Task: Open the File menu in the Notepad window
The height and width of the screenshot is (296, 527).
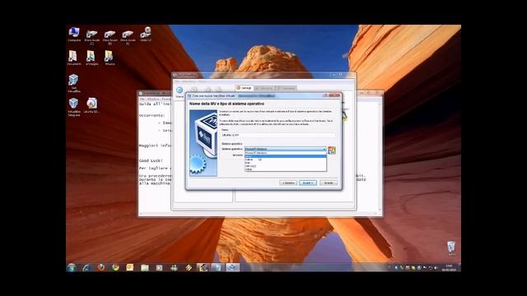Action: click(142, 99)
